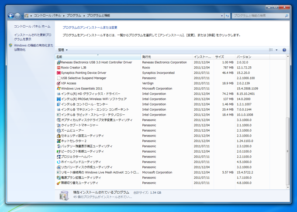Click version 15.4.3508.1109 cell

[247, 89]
